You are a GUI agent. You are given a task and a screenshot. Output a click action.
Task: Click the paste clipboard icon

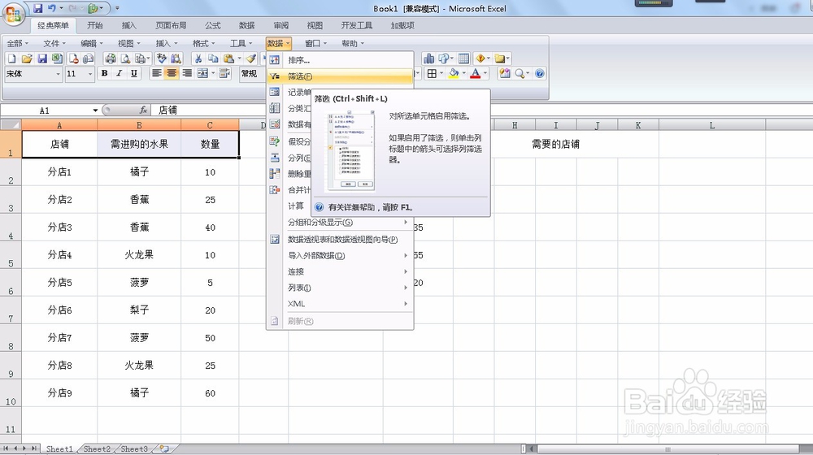[x=228, y=58]
